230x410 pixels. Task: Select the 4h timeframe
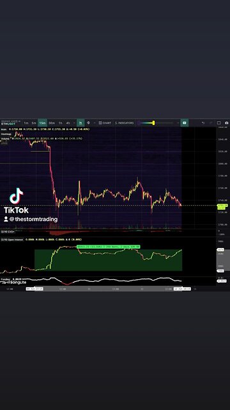[68, 123]
